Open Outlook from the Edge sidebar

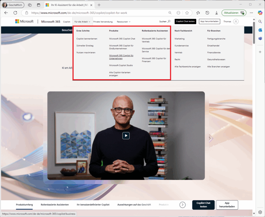coord(260,30)
